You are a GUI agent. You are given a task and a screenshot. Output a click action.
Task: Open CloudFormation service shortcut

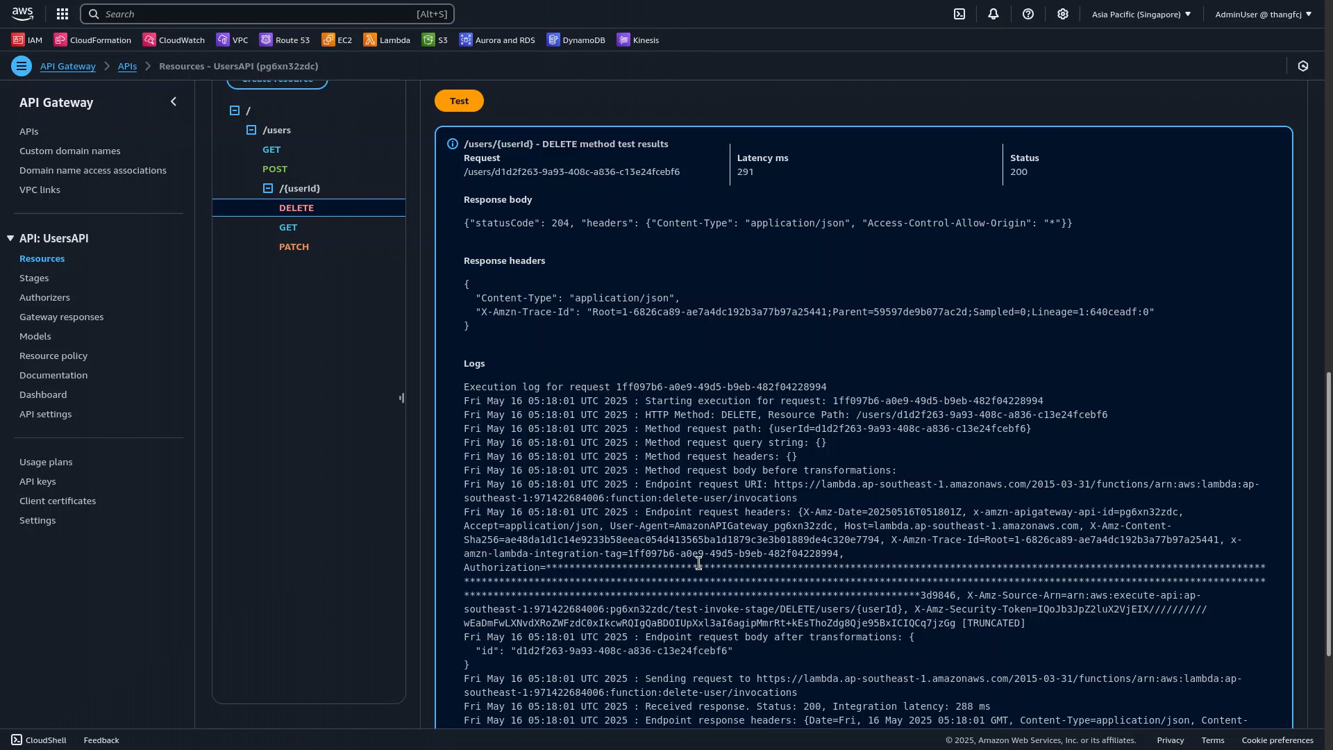(x=92, y=40)
